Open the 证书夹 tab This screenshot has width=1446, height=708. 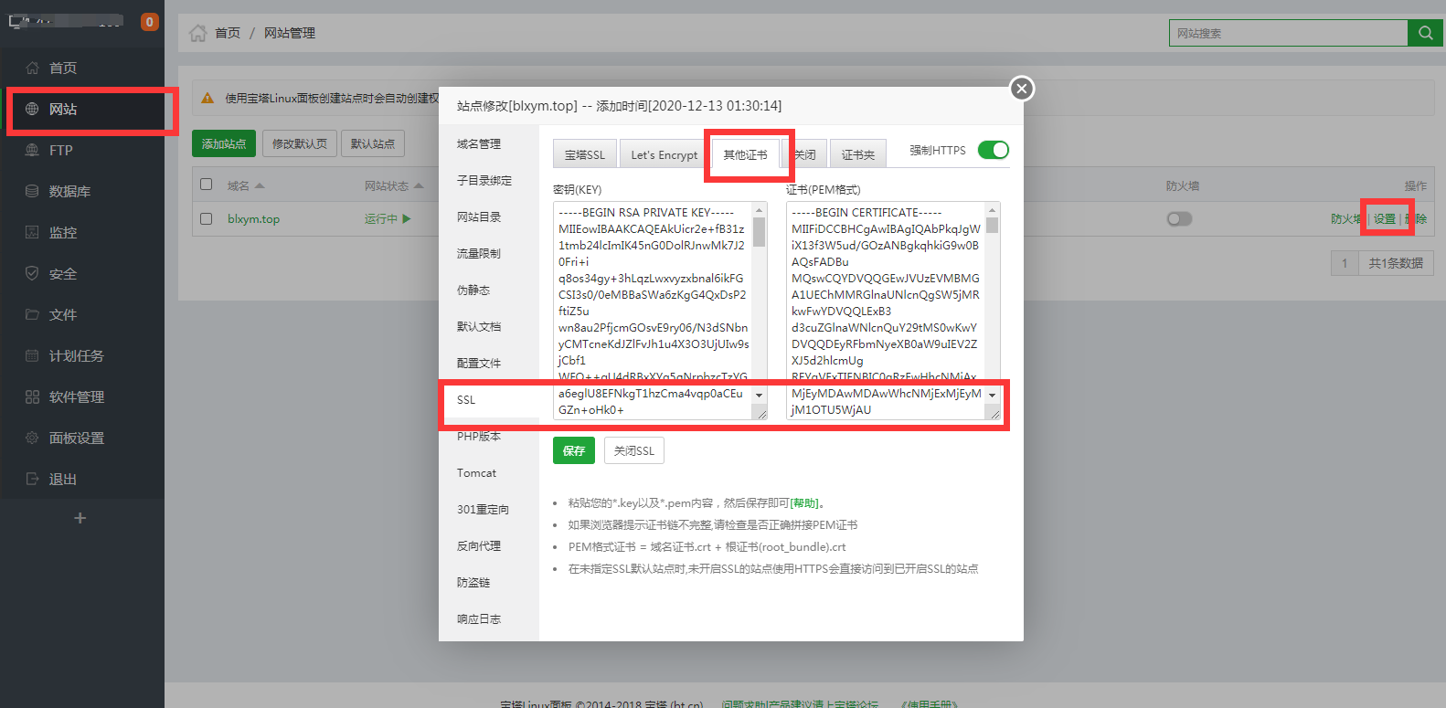858,154
